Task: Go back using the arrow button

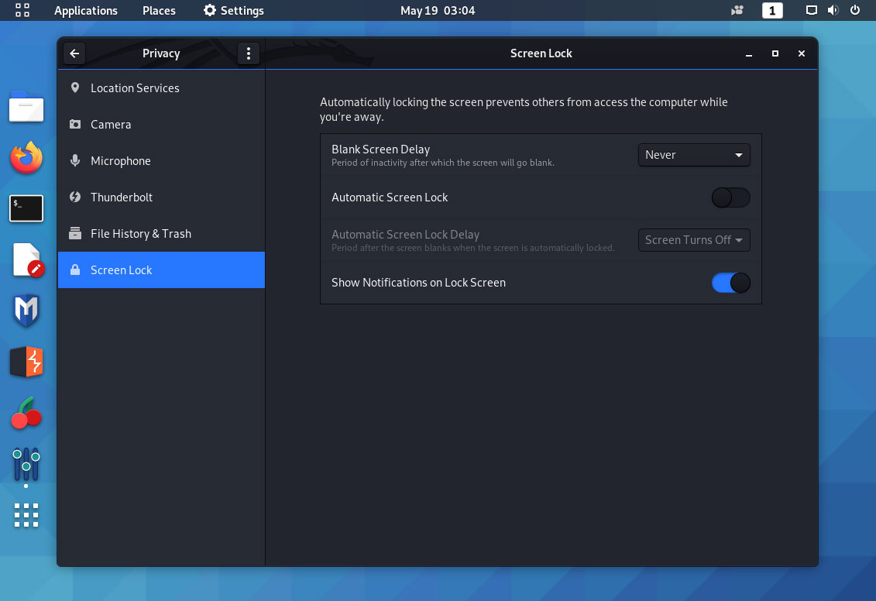Action: [74, 53]
